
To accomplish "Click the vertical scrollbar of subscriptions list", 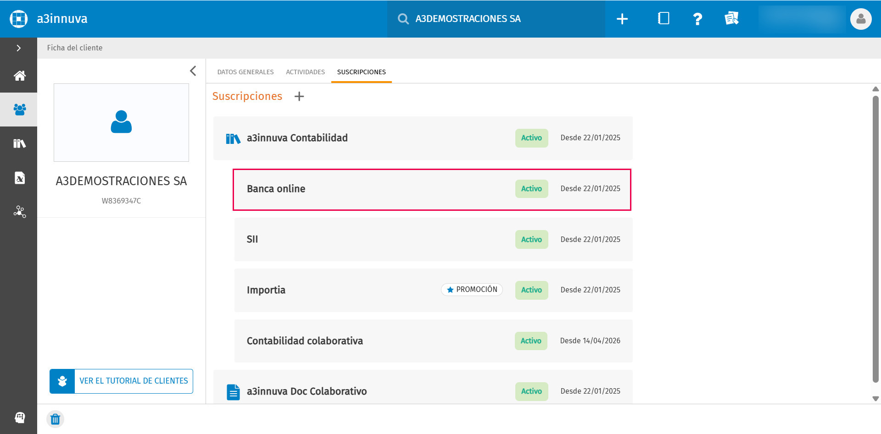I will point(875,239).
